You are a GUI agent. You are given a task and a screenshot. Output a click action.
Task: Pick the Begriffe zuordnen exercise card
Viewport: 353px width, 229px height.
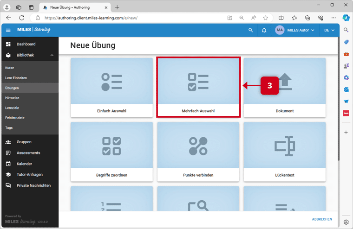point(111,152)
